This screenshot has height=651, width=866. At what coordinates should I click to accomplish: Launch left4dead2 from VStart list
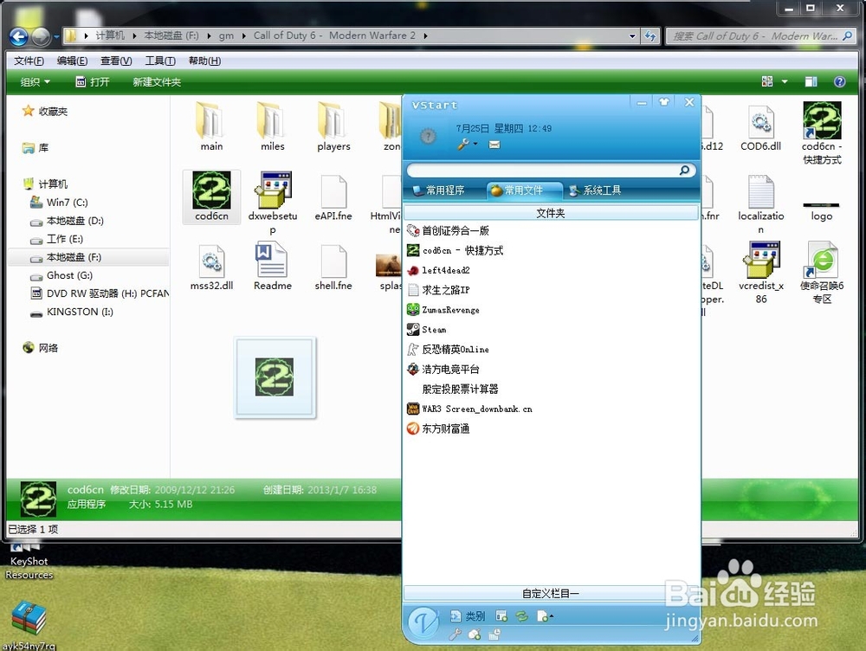click(x=438, y=270)
